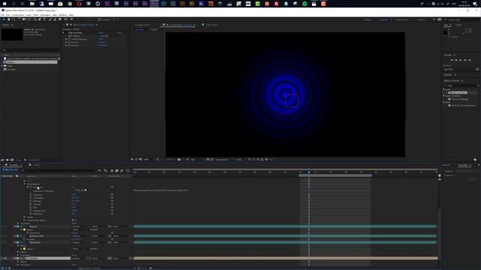Open After Effects from Windows taskbar

(154, 4)
